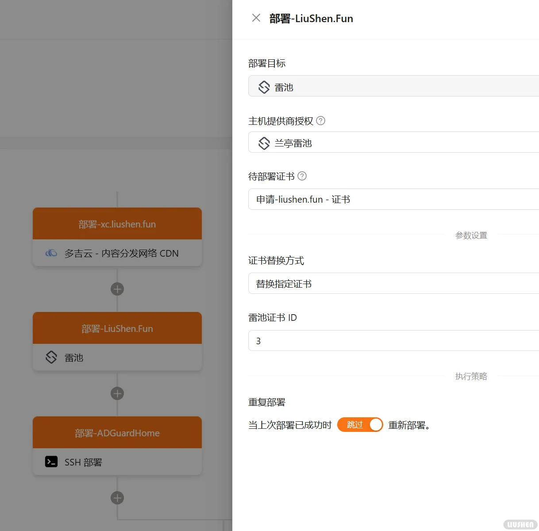
Task: Open the 部署-ADGuardHome workflow node
Action: point(117,433)
